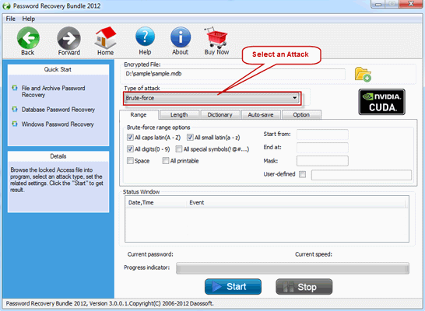Close the Password Recovery Bundle window

(411, 4)
